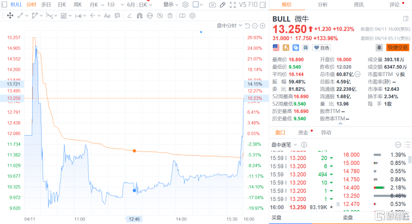412x224 pixels.
Task: Add BULL to 自选 watchlist
Action: click(321, 48)
